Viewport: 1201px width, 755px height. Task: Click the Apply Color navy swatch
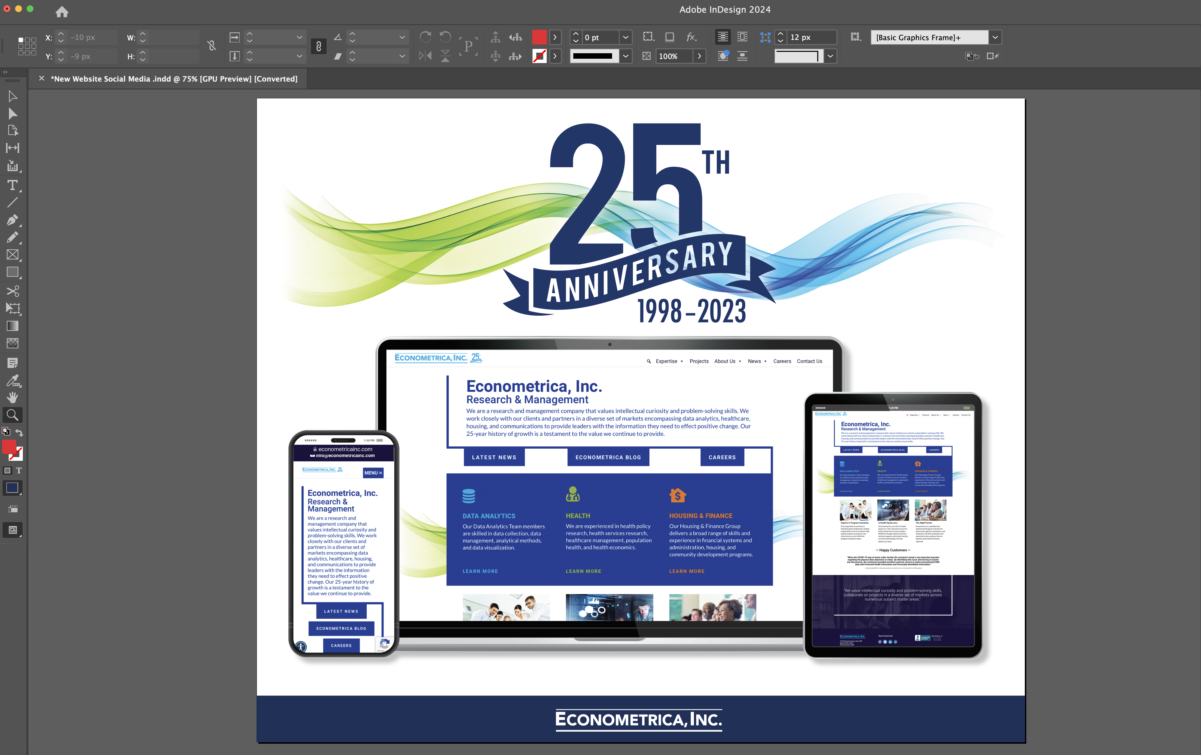pos(12,488)
